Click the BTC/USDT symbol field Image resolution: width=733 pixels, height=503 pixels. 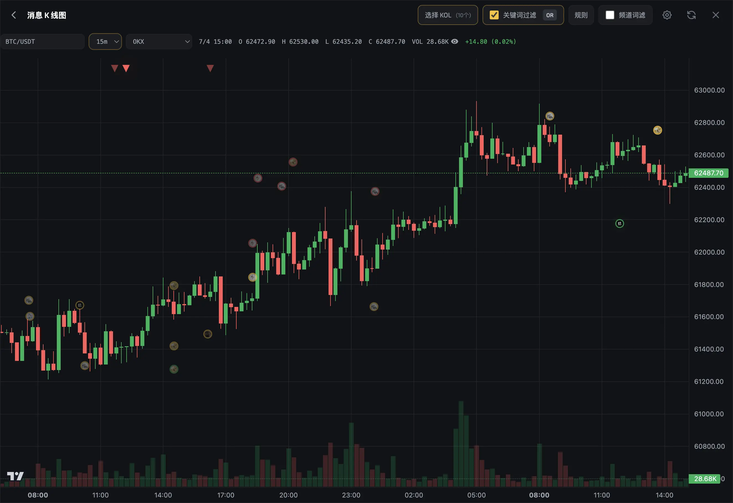click(42, 41)
